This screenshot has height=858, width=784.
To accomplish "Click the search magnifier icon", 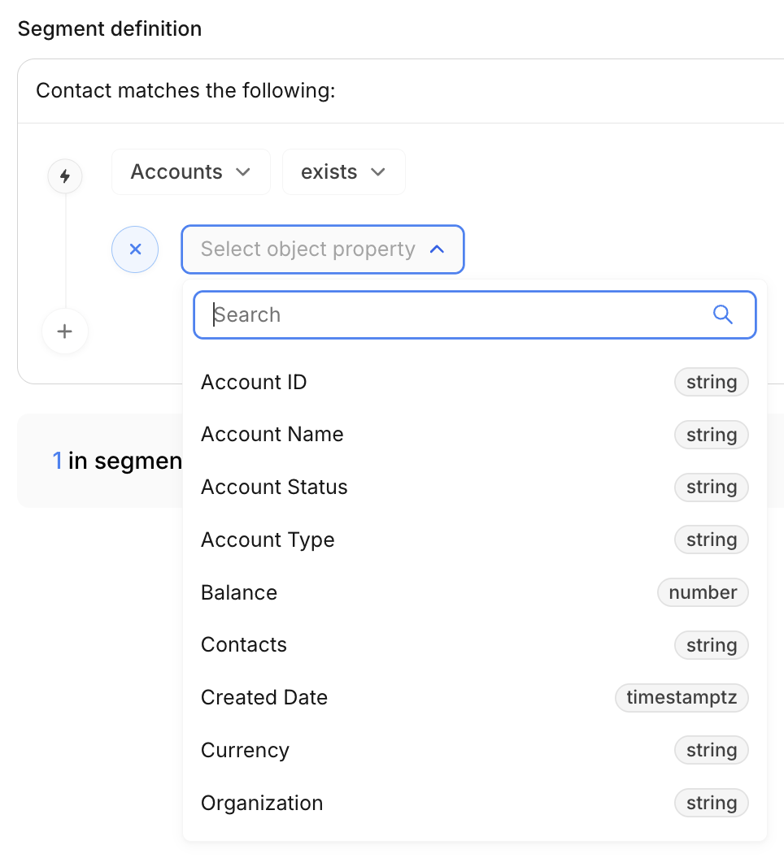I will click(722, 314).
